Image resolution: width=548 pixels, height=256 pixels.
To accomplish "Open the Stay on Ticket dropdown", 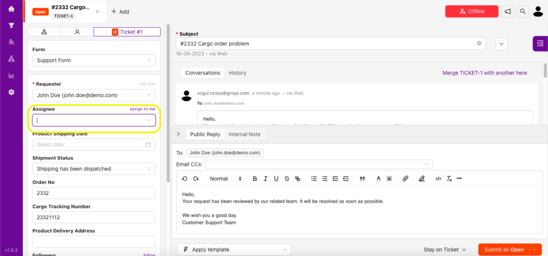I will (445, 250).
